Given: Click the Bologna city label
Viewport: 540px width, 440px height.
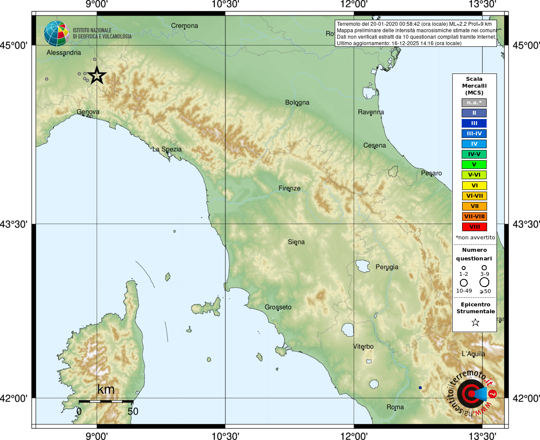Looking at the screenshot, I should [297, 103].
